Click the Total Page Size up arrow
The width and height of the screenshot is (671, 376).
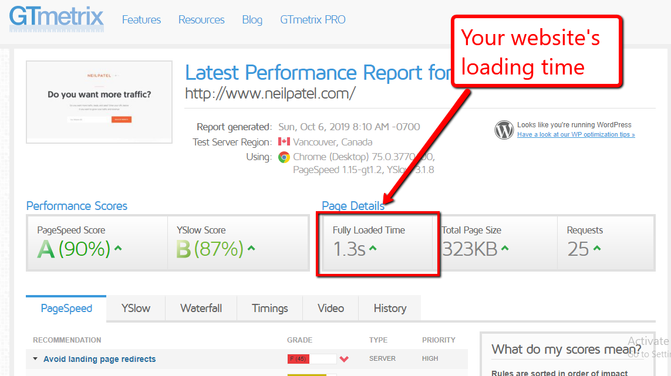point(505,248)
